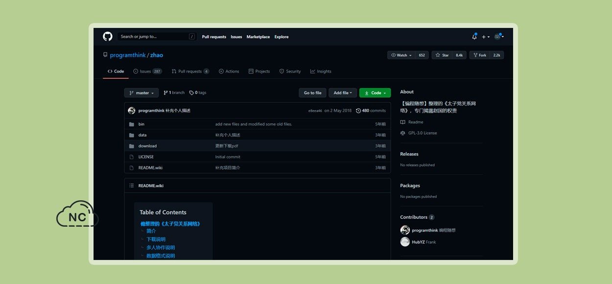Focus the Search or jump to field
Screen dimensions: 612x284
tap(157, 37)
